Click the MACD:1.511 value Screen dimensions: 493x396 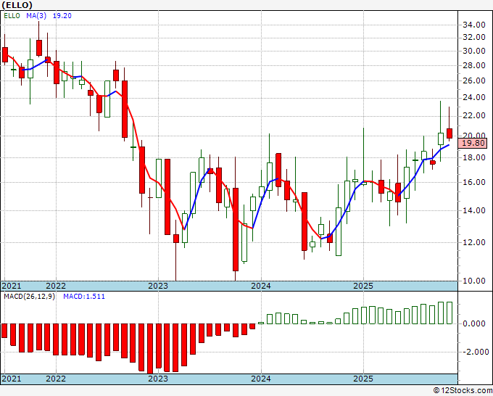click(84, 297)
